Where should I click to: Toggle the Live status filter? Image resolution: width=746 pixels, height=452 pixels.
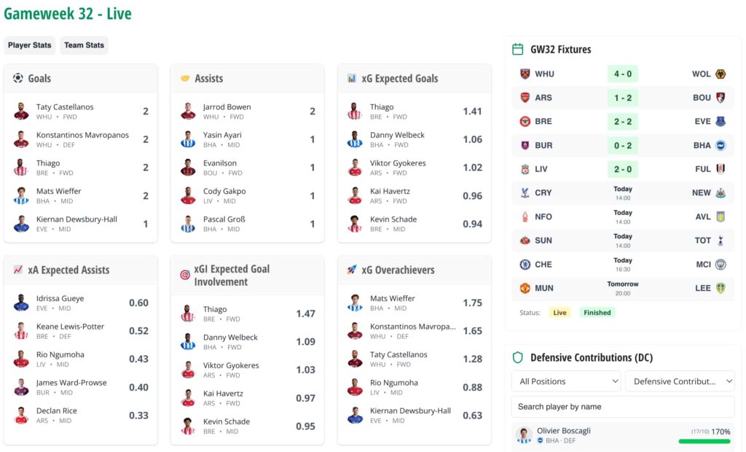pyautogui.click(x=559, y=313)
